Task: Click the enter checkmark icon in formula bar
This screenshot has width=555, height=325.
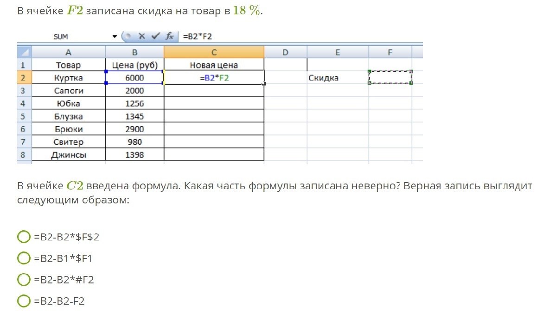Action: click(156, 36)
